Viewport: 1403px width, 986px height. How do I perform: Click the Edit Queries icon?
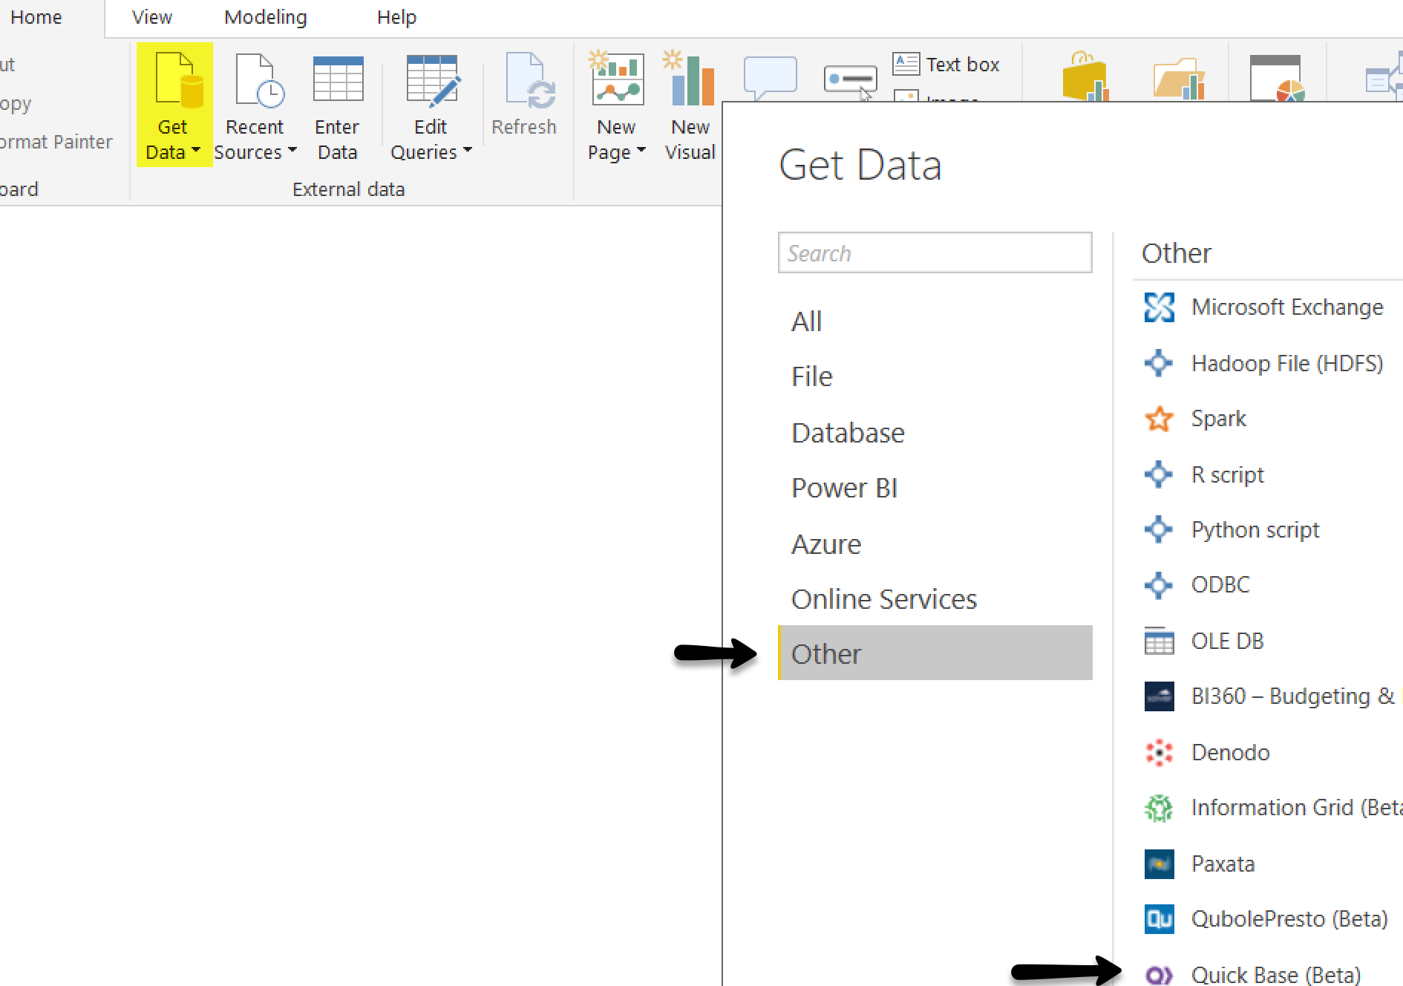[434, 79]
